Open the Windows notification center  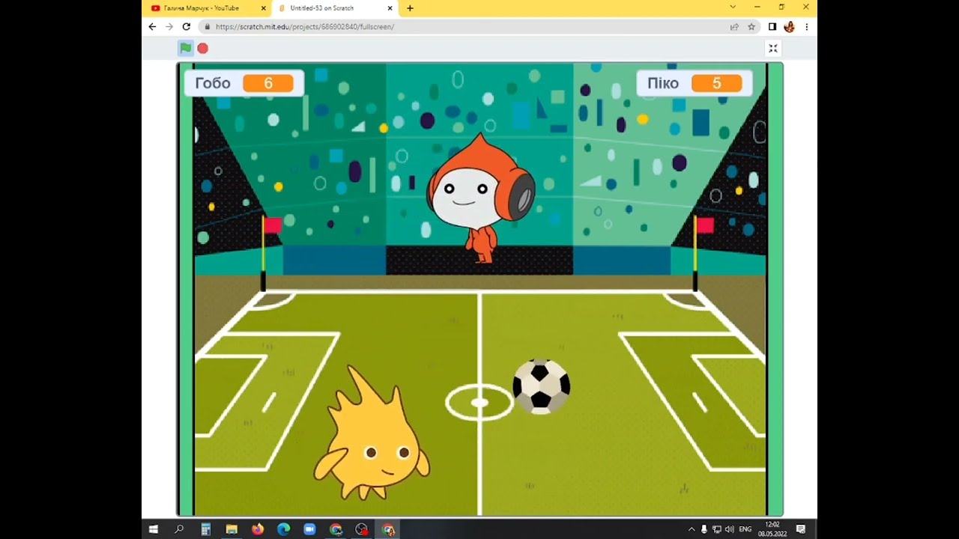(801, 529)
